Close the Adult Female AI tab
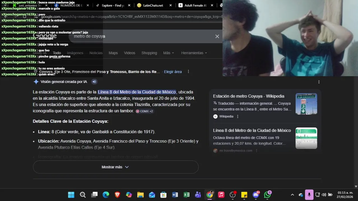This screenshot has height=201, width=358. [212, 5]
